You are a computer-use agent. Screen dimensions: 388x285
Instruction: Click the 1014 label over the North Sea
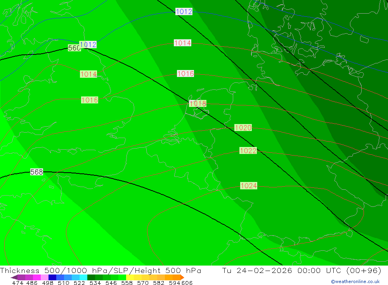[182, 43]
